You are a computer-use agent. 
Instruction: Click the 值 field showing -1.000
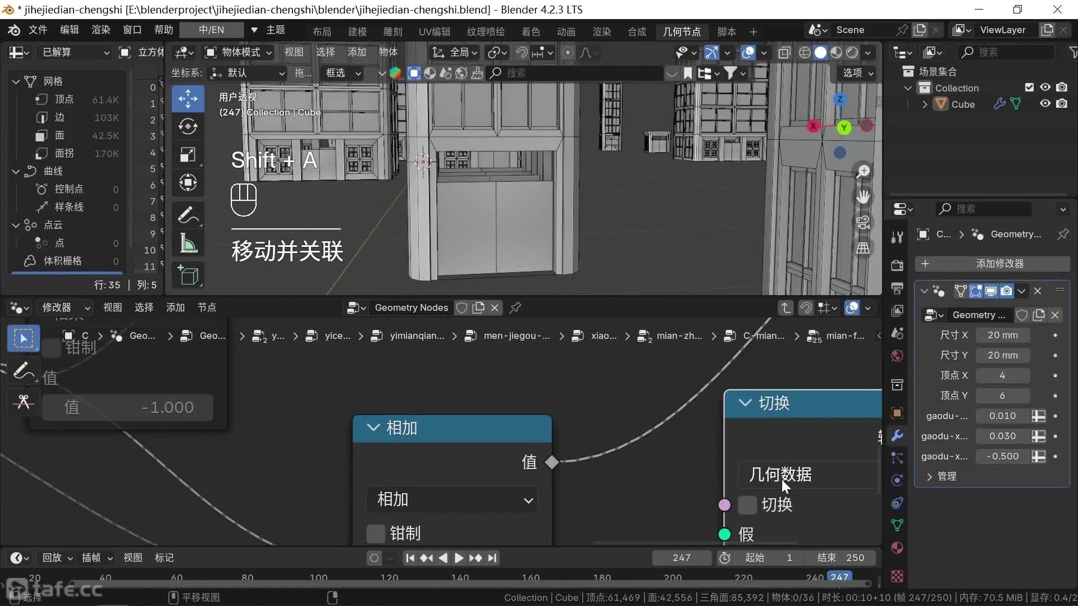(x=127, y=407)
